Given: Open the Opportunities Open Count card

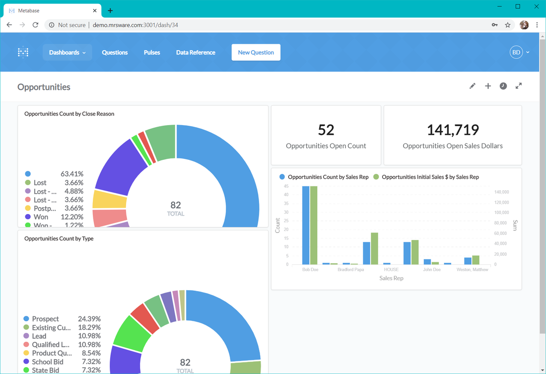Looking at the screenshot, I should click(x=326, y=135).
